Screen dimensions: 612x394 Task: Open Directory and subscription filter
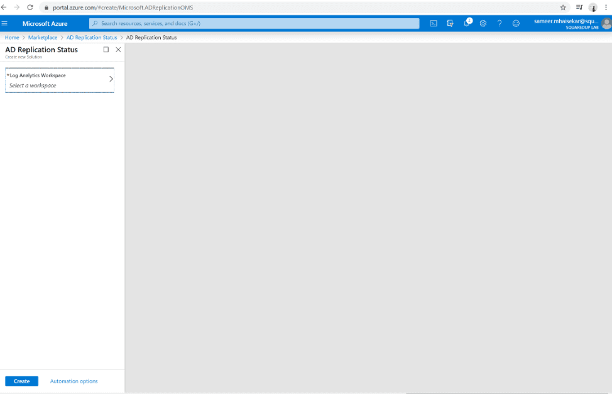(450, 23)
